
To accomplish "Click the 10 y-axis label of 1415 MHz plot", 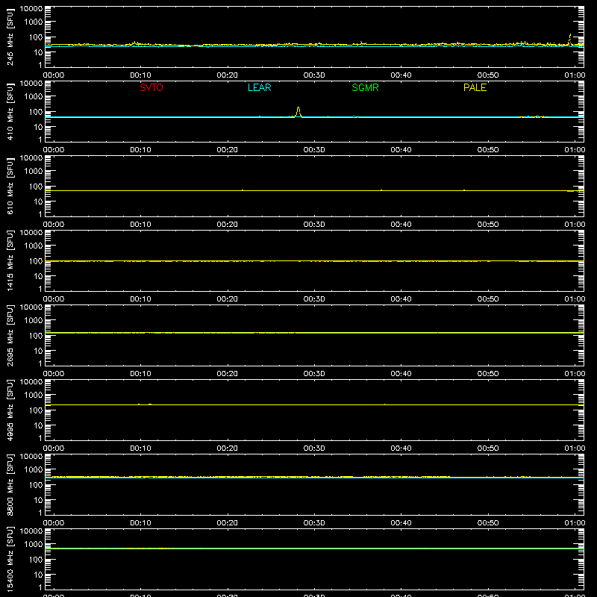I will pos(38,276).
